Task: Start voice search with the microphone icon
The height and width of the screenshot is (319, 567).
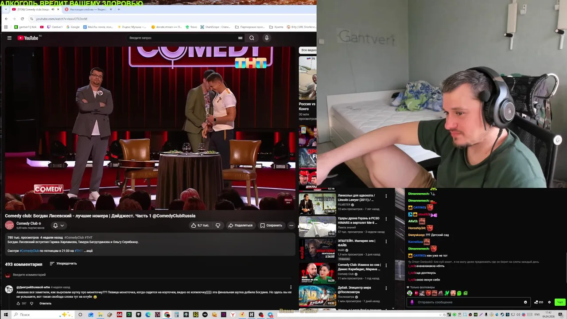Action: tap(267, 38)
